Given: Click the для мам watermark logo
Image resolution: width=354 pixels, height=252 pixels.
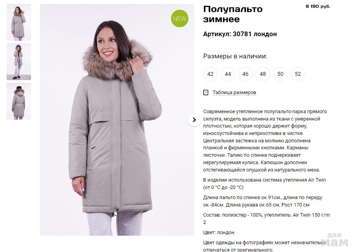Looking at the screenshot, I should pyautogui.click(x=334, y=240).
